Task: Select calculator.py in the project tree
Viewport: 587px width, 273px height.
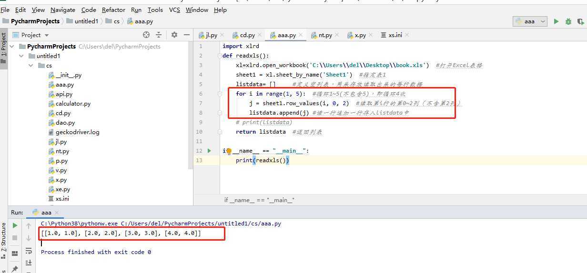Action: pyautogui.click(x=73, y=104)
